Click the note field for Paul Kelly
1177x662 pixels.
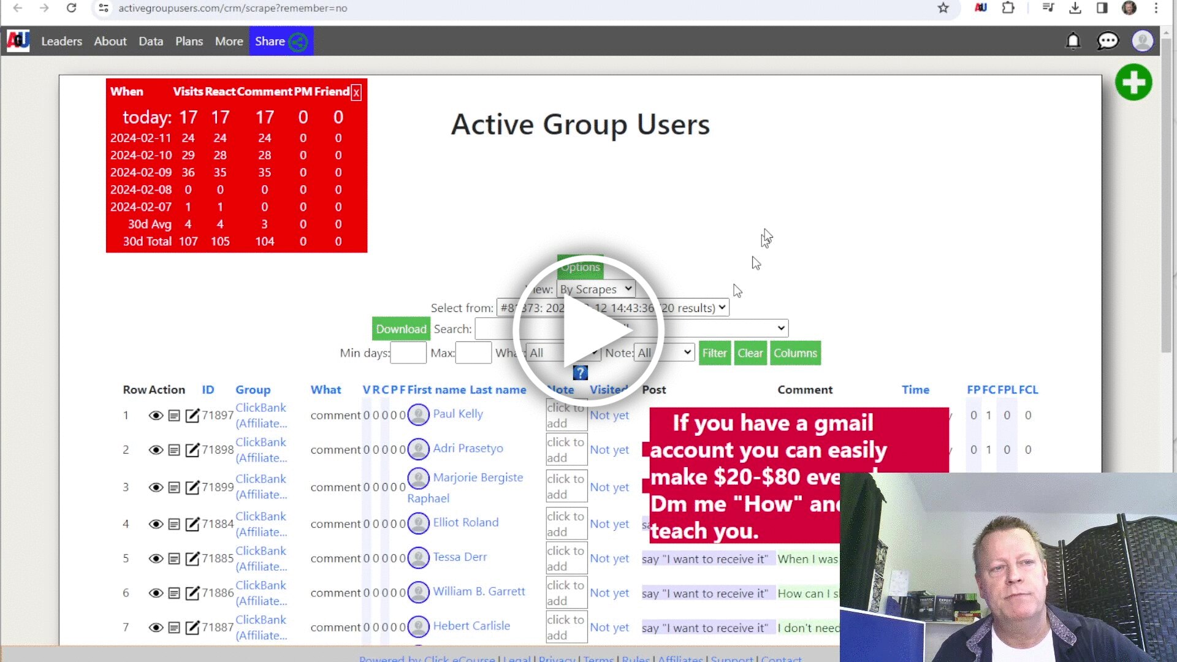pyautogui.click(x=566, y=416)
